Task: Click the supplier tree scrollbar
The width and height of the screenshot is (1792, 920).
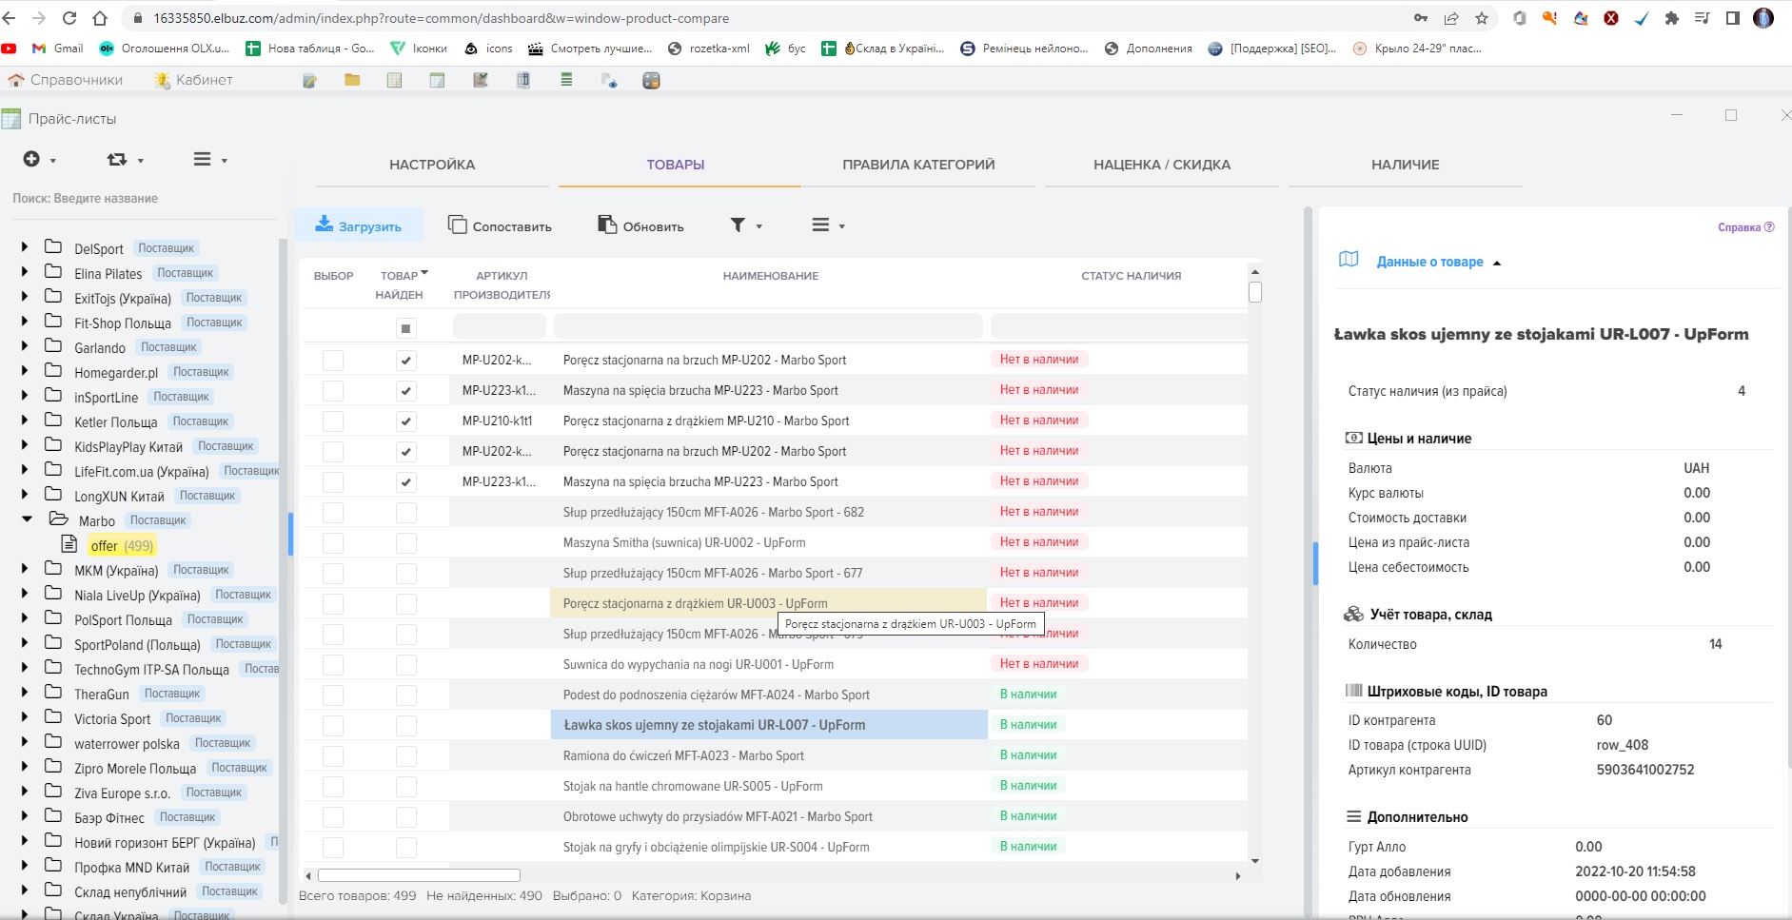Action: [283, 571]
